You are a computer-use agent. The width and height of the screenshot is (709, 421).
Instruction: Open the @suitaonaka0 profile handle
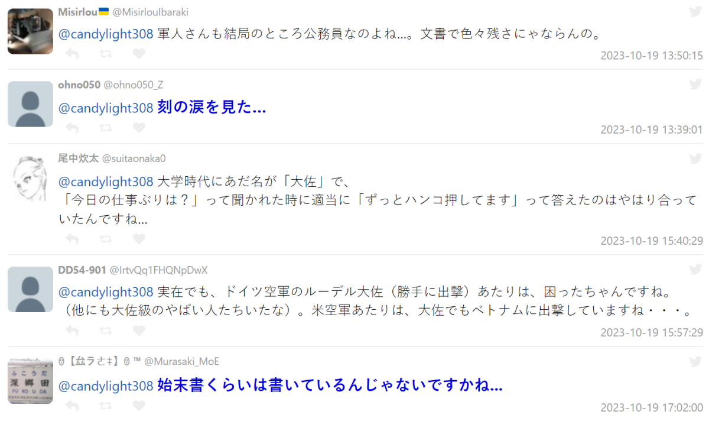pos(134,158)
